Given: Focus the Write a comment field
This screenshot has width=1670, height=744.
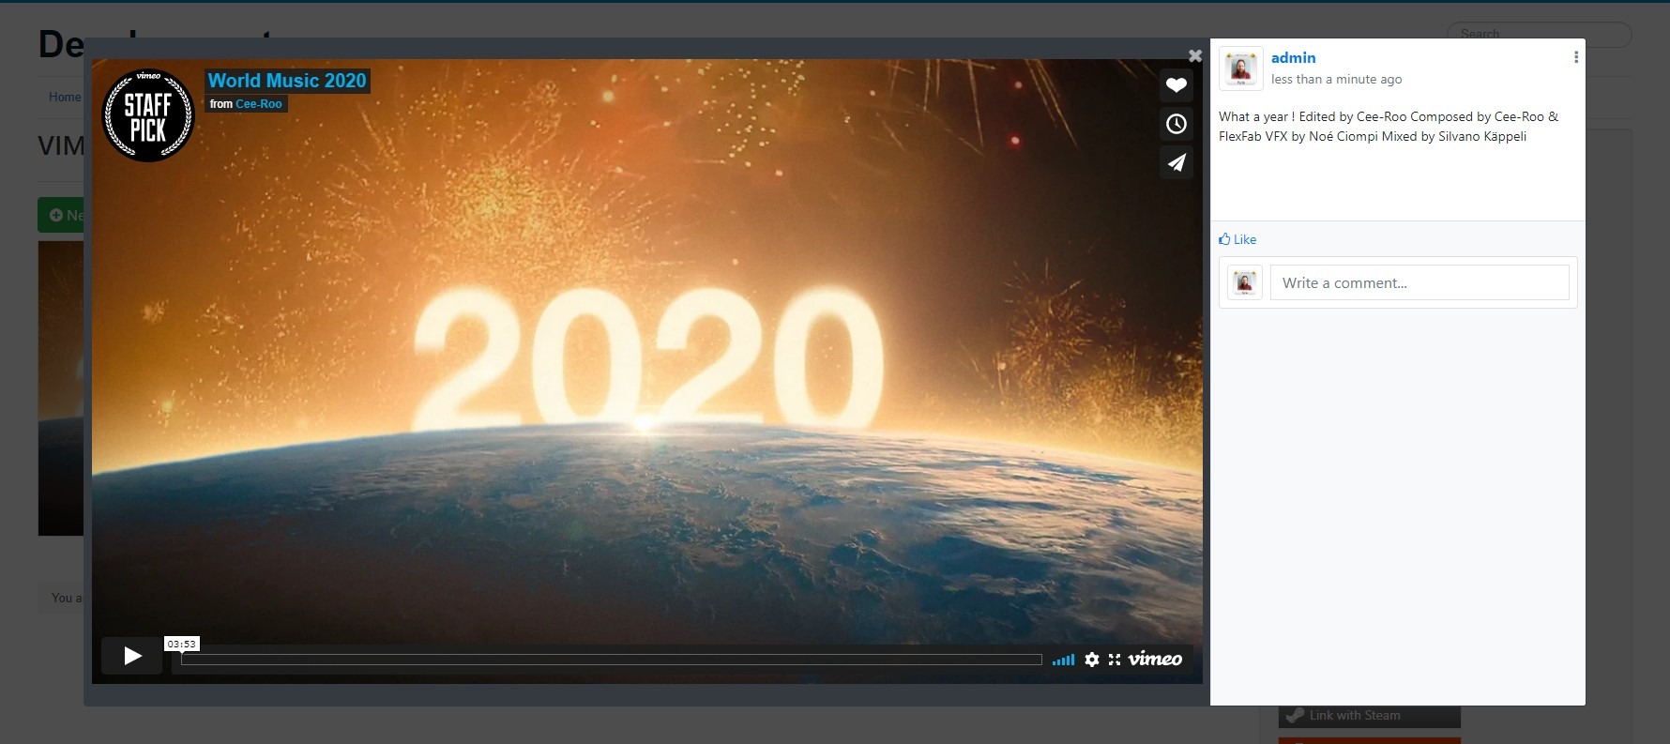Looking at the screenshot, I should [1419, 282].
